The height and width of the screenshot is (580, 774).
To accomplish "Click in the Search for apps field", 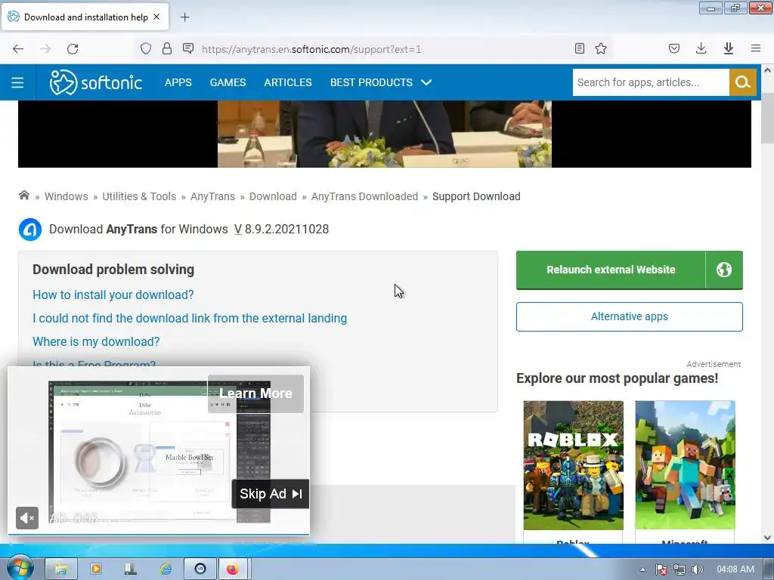I will click(x=651, y=82).
